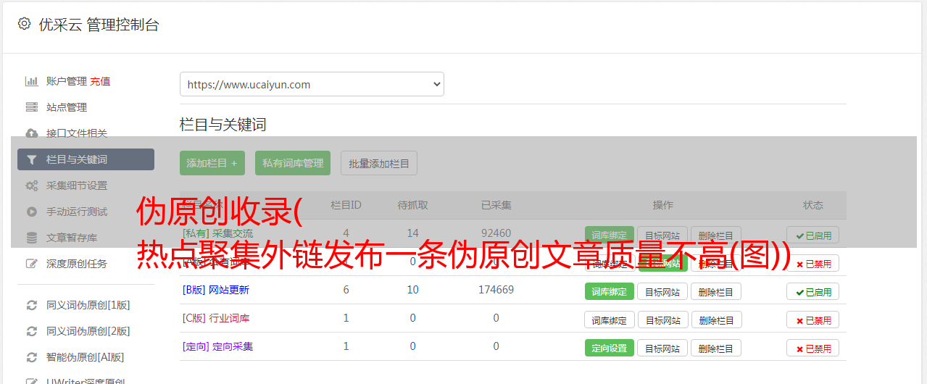Click the gear icon beside 优采云 管理控制台
The image size is (927, 384).
click(x=24, y=24)
